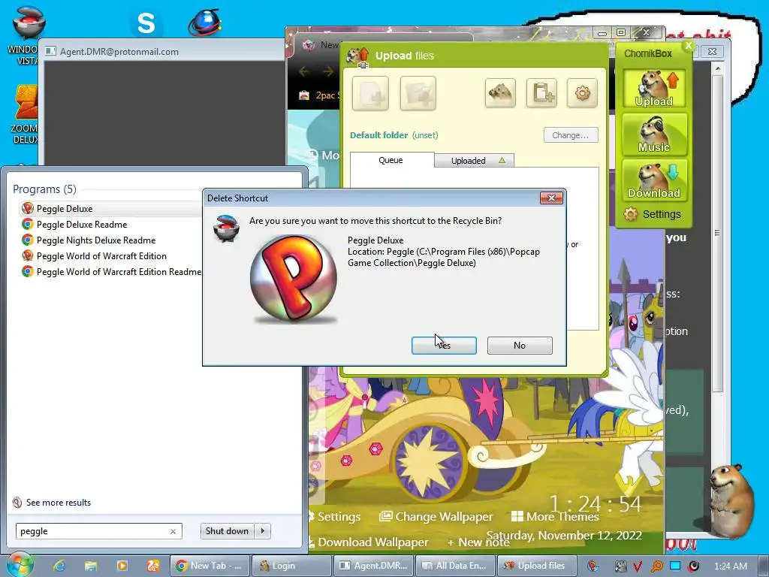This screenshot has width=769, height=577.
Task: Expand the Shut down options arrow
Action: pyautogui.click(x=263, y=531)
